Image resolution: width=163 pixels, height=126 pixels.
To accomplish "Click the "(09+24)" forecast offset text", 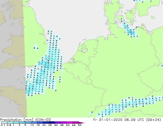I will [153, 120].
